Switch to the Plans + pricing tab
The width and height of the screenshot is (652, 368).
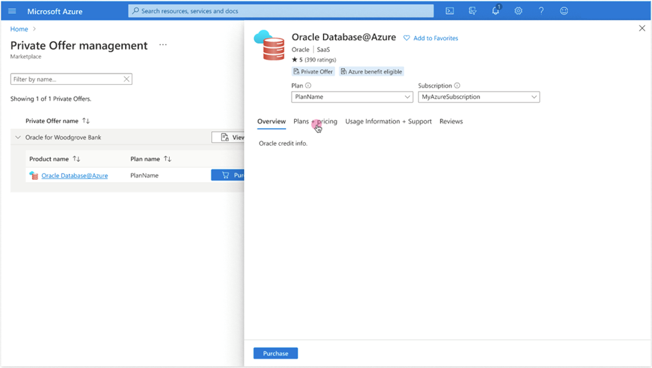(315, 122)
